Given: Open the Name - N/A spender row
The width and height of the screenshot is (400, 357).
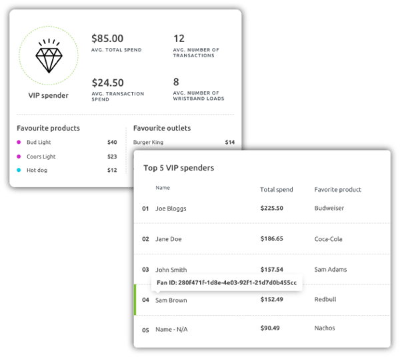Looking at the screenshot, I should (x=262, y=329).
